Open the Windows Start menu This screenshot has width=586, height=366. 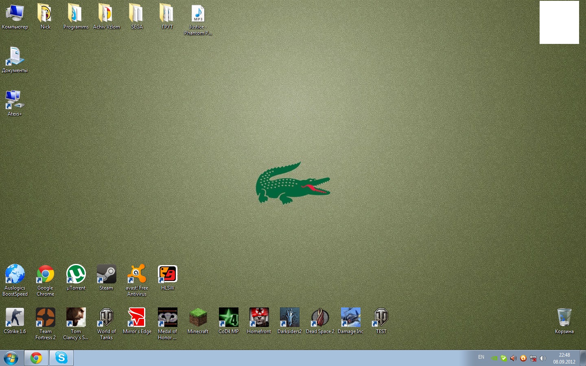tap(11, 358)
